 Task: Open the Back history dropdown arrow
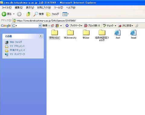coord(14,14)
